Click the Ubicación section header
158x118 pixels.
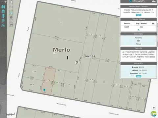tap(139, 63)
